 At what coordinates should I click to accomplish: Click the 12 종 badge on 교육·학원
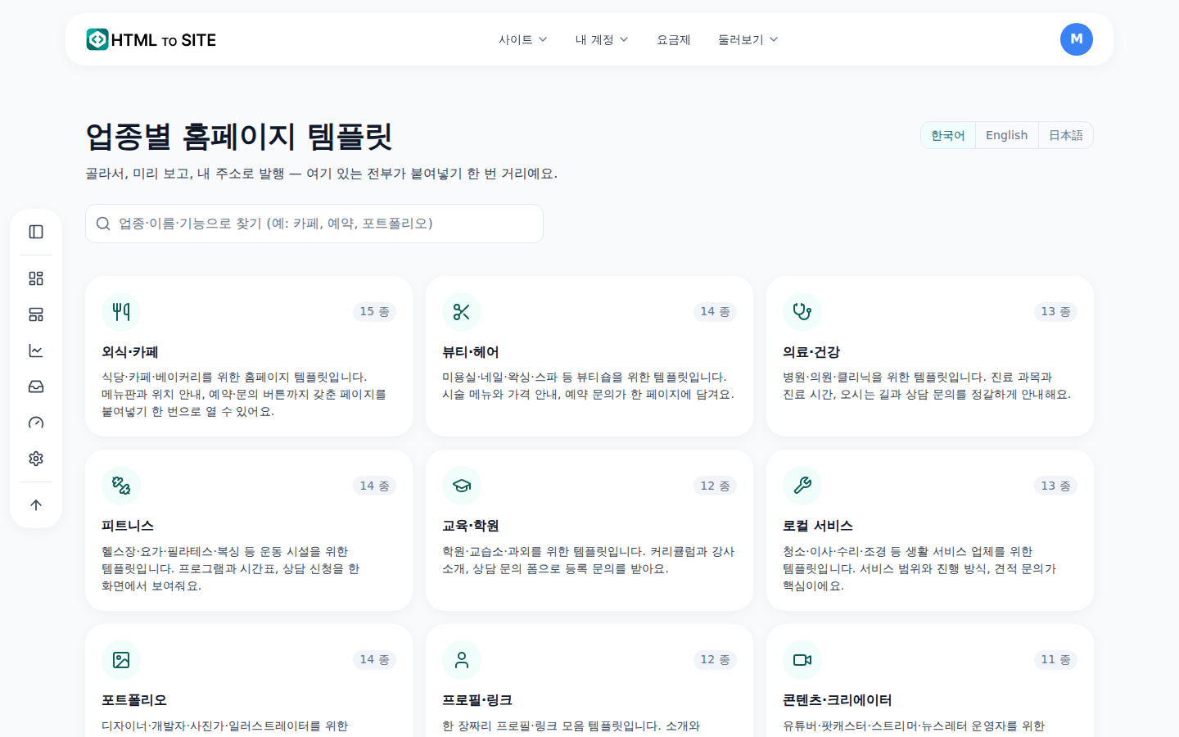pyautogui.click(x=716, y=486)
